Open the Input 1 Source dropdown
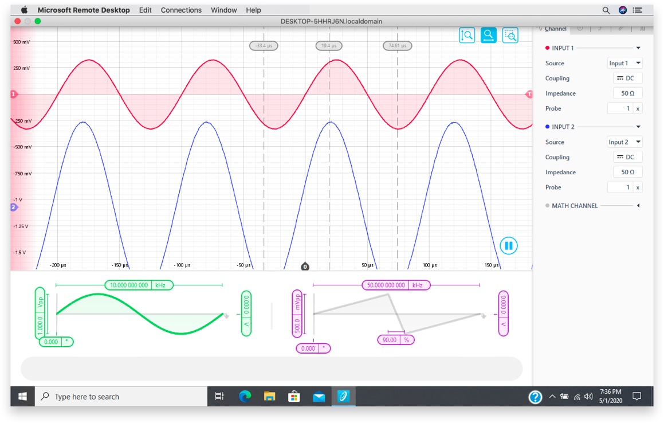Viewport: 664px width, 423px height. point(624,64)
